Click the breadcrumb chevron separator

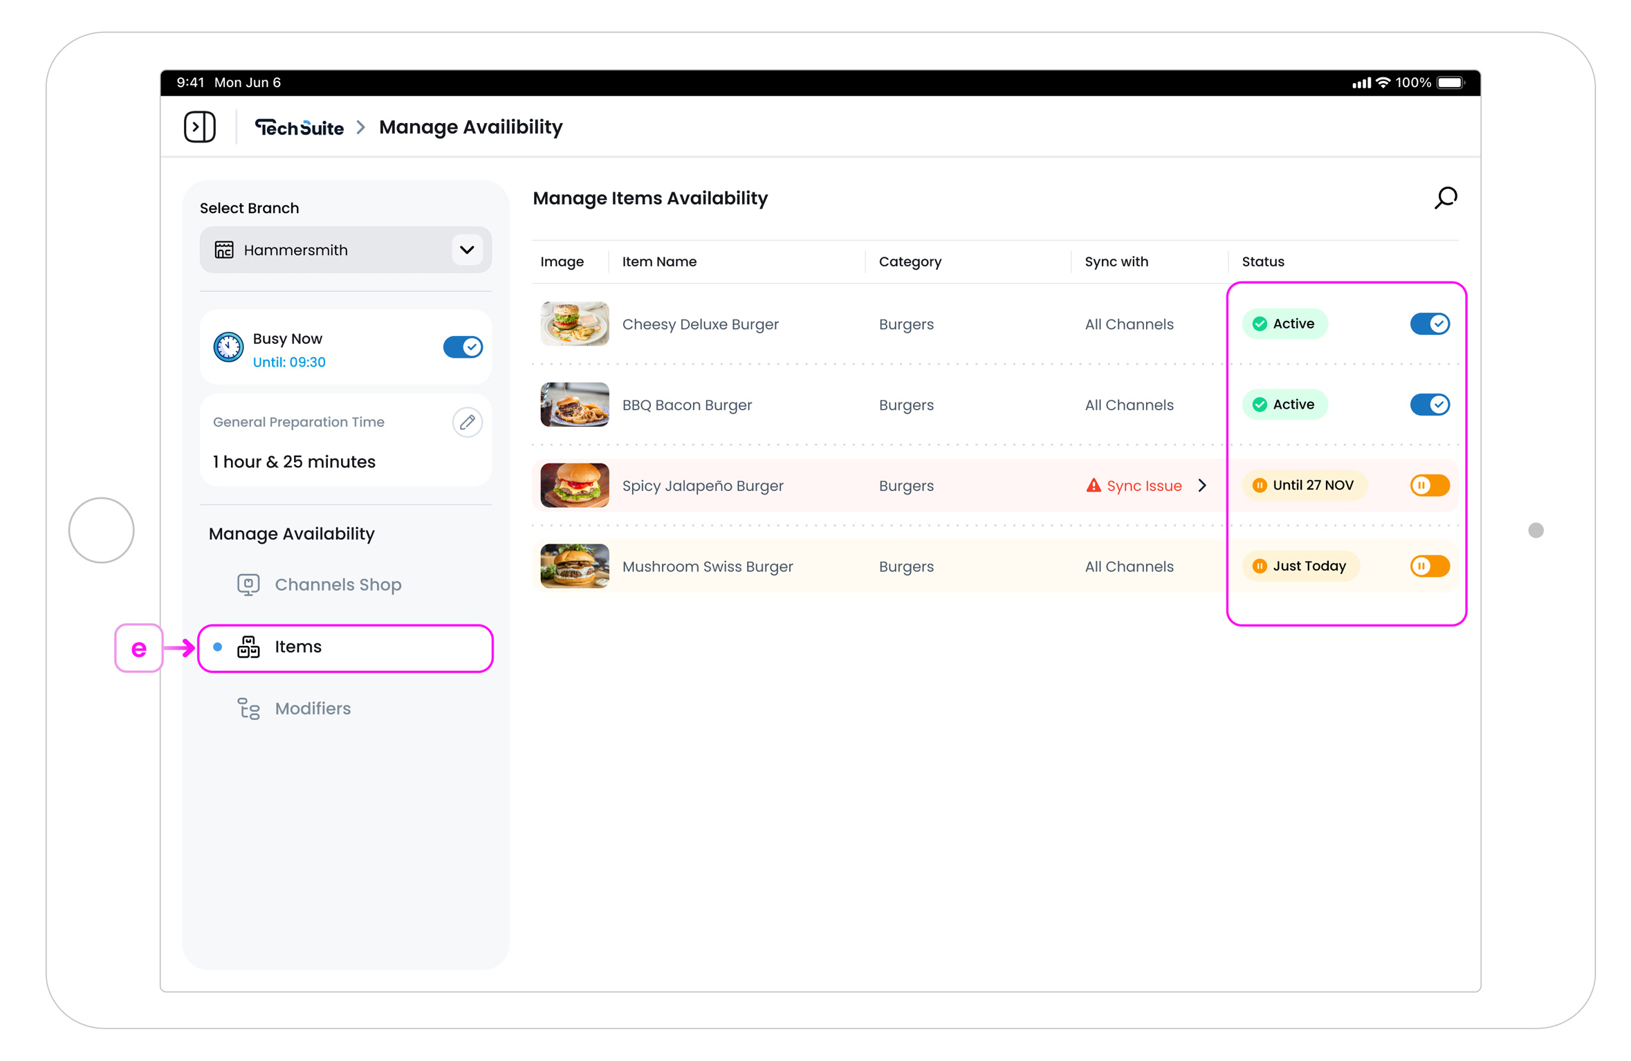360,128
